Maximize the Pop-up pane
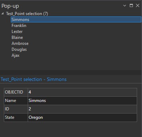This screenshot has height=137, width=142. coord(131,5)
